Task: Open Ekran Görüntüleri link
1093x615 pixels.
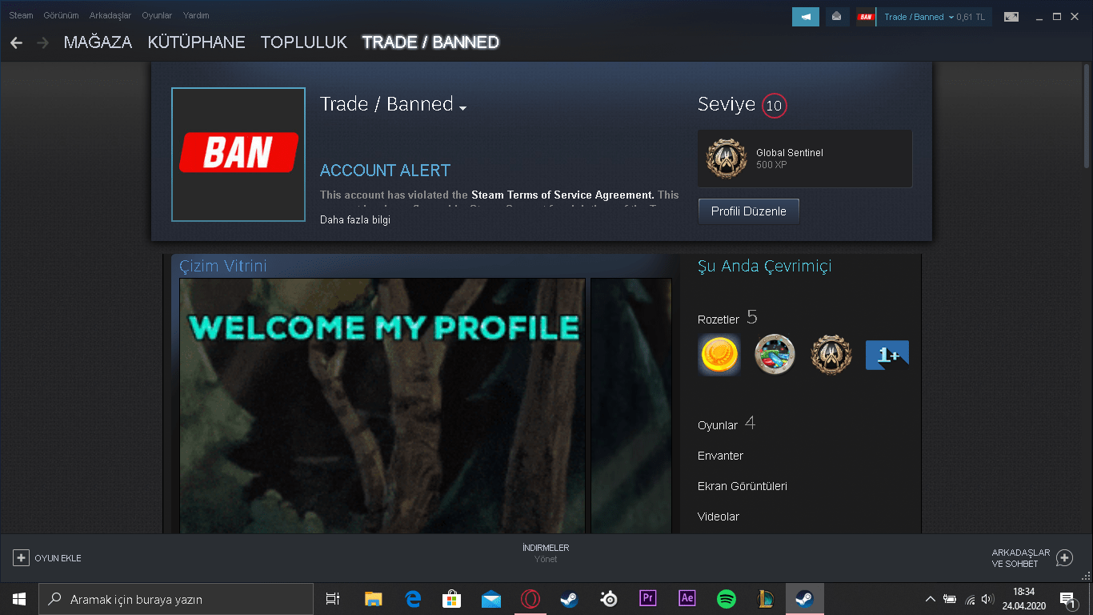Action: coord(743,486)
